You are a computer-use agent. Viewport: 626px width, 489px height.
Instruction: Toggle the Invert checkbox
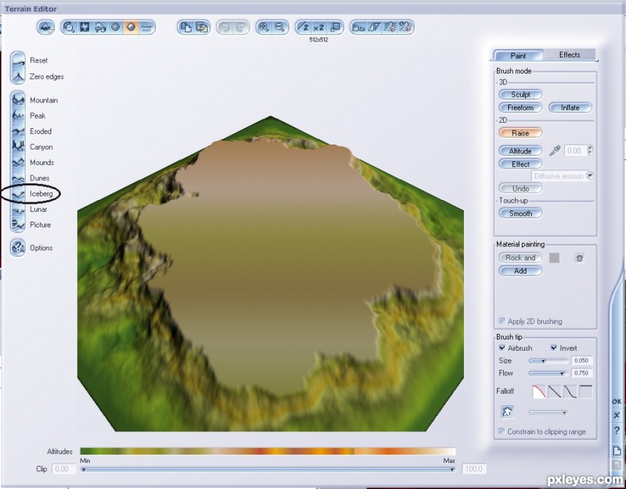pyautogui.click(x=554, y=348)
